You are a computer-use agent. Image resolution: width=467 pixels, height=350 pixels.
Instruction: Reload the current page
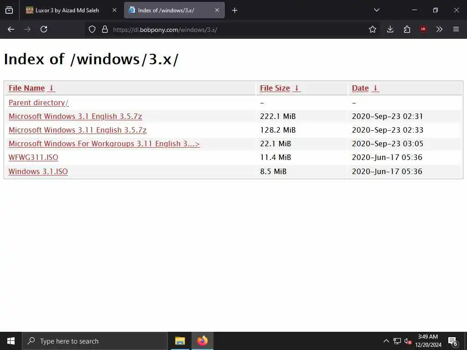[x=44, y=29]
